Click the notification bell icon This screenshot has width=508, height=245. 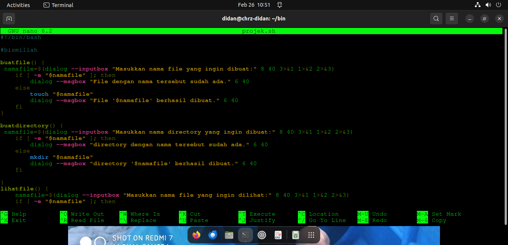(280, 5)
